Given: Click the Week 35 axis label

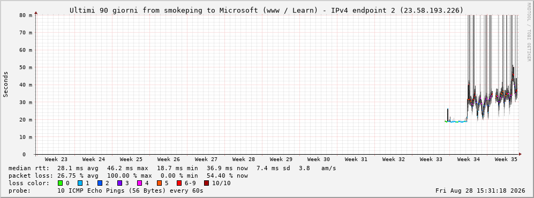Looking at the screenshot, I should pyautogui.click(x=506, y=159).
